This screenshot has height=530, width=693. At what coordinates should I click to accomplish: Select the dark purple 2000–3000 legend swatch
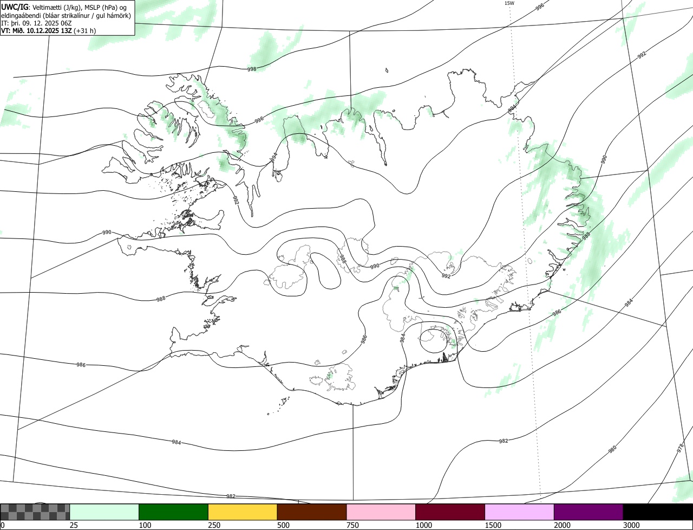click(x=589, y=512)
